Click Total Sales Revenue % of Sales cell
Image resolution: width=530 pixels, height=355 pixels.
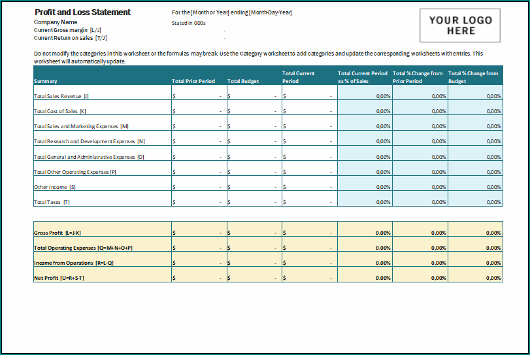(365, 92)
